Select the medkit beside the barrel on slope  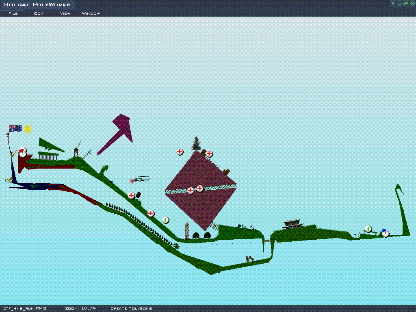131,195
